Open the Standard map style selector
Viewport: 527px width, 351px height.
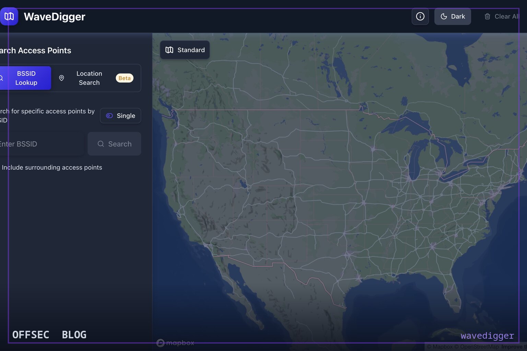coord(185,50)
